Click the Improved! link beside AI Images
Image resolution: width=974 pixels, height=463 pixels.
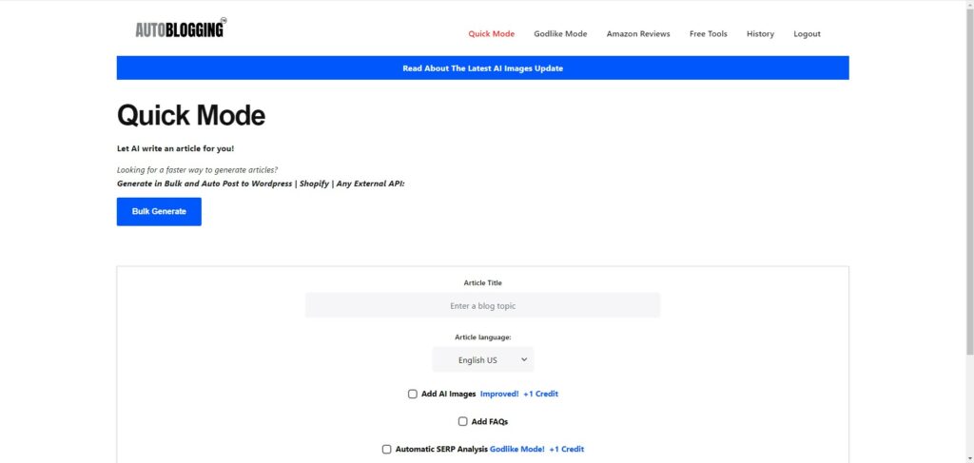(499, 395)
